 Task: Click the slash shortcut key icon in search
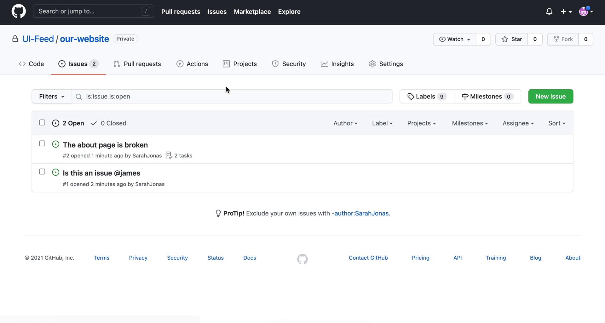coord(146,11)
